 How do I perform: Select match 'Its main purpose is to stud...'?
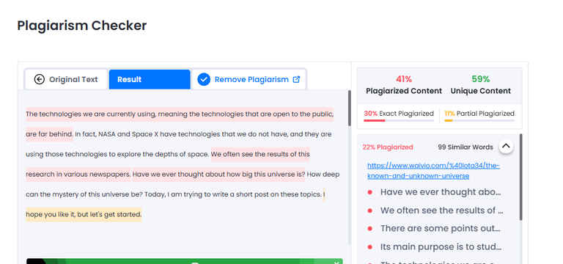pyautogui.click(x=441, y=246)
